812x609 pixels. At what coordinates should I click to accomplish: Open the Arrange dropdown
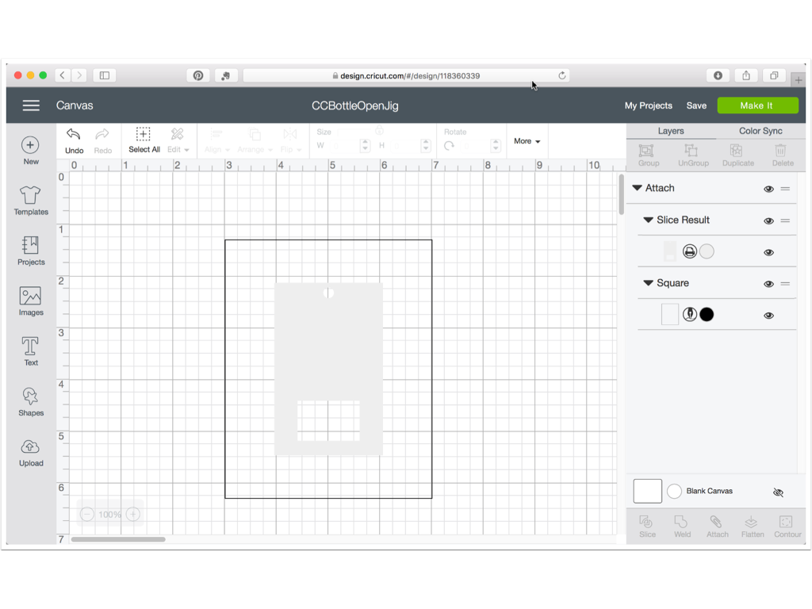pyautogui.click(x=255, y=141)
